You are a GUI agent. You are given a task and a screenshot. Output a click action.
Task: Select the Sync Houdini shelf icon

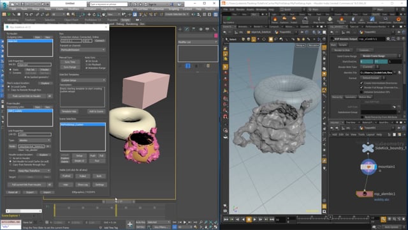point(229,19)
